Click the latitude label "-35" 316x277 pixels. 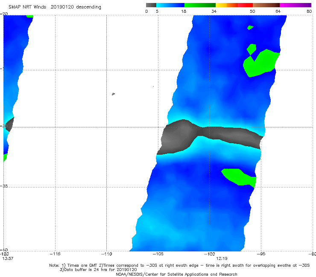pos(4,186)
